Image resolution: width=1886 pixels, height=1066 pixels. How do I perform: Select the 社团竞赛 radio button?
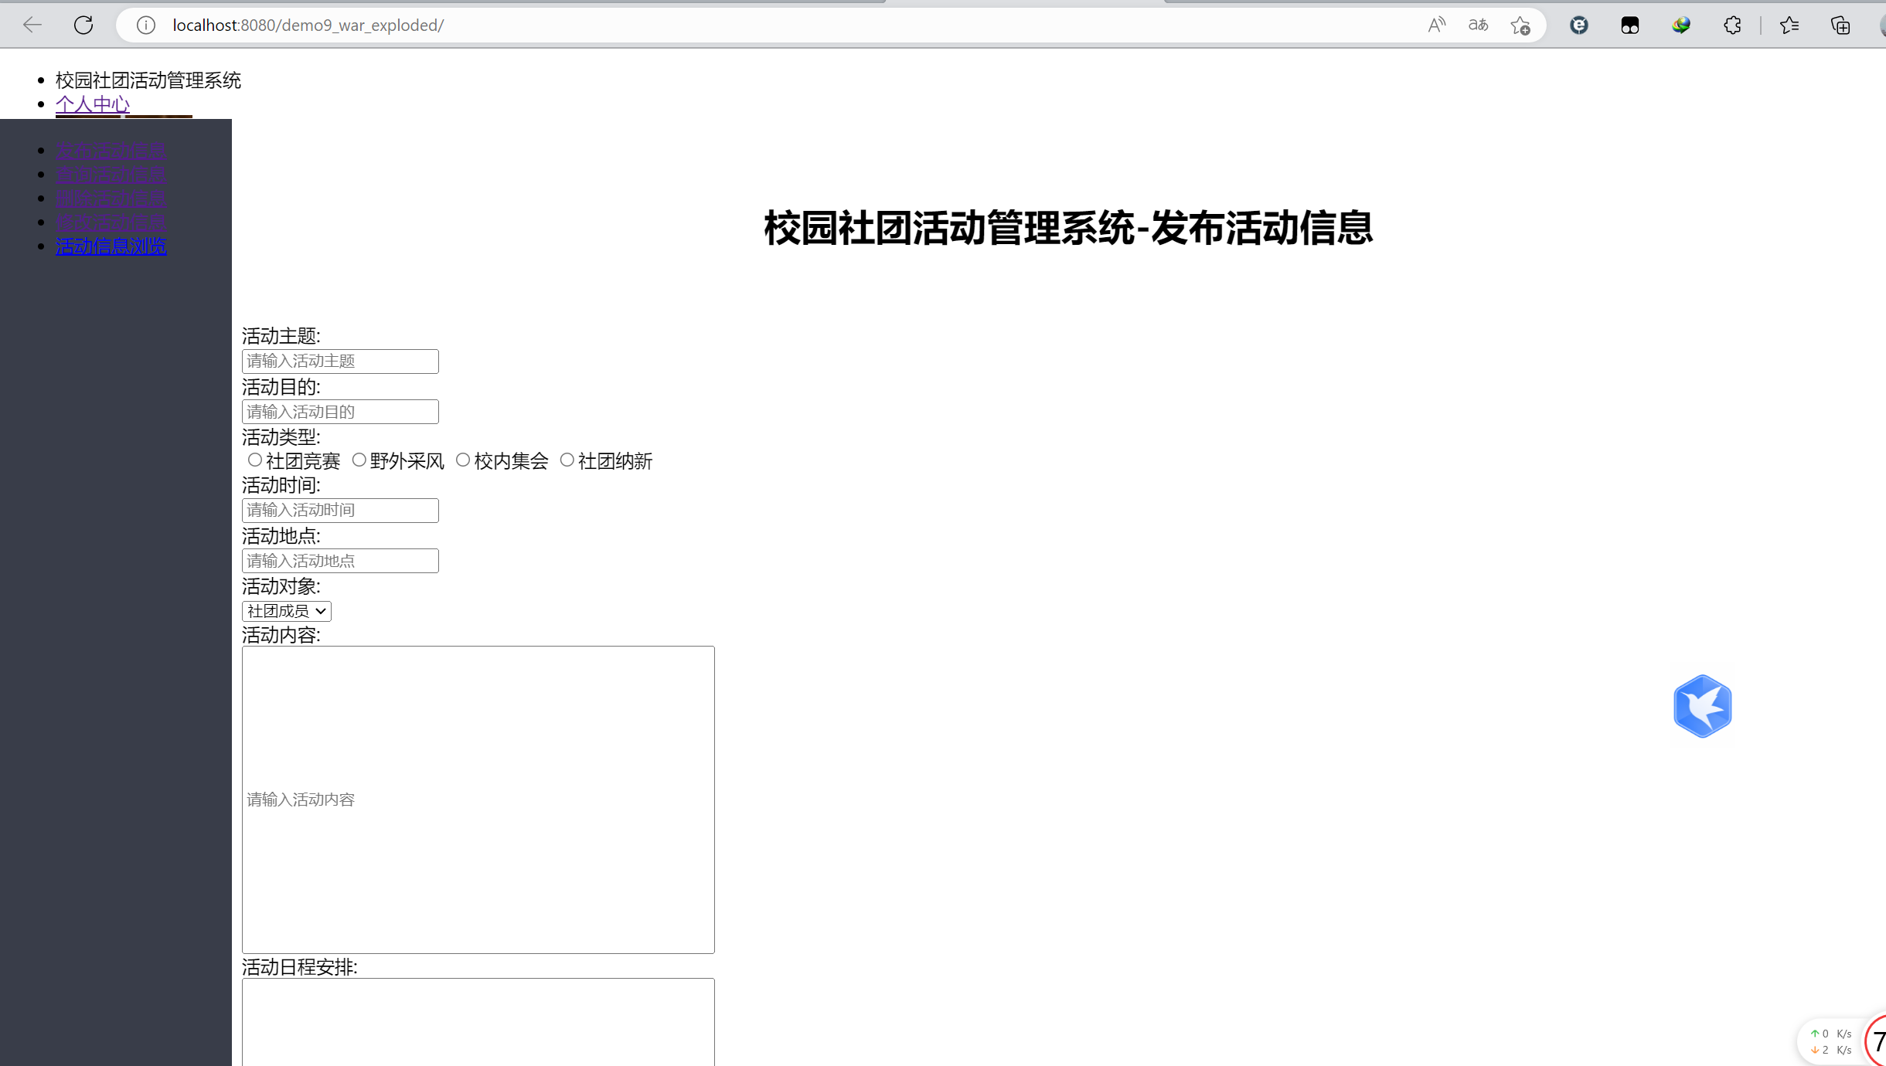[x=254, y=460]
